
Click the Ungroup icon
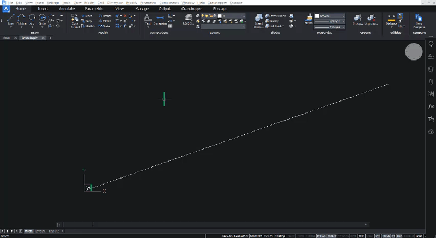pos(371,20)
